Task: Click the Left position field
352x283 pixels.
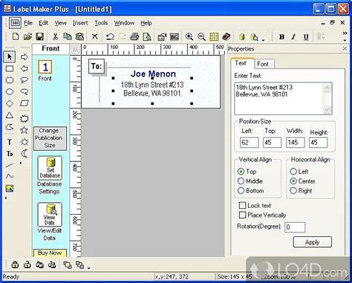Action: [249, 143]
